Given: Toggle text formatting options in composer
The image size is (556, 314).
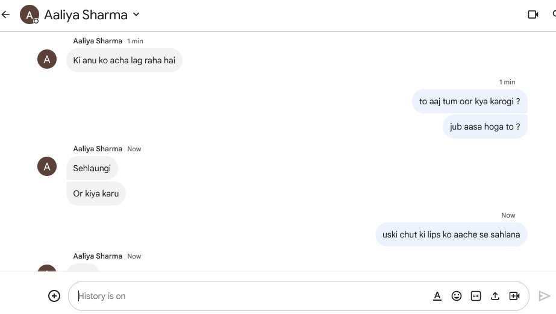Looking at the screenshot, I should [437, 296].
